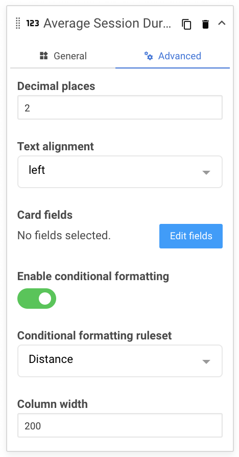This screenshot has width=239, height=457.
Task: Click the Enable conditional formatting label
Action: 93,276
